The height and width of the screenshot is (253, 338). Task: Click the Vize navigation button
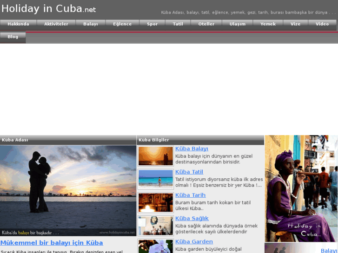(x=296, y=24)
